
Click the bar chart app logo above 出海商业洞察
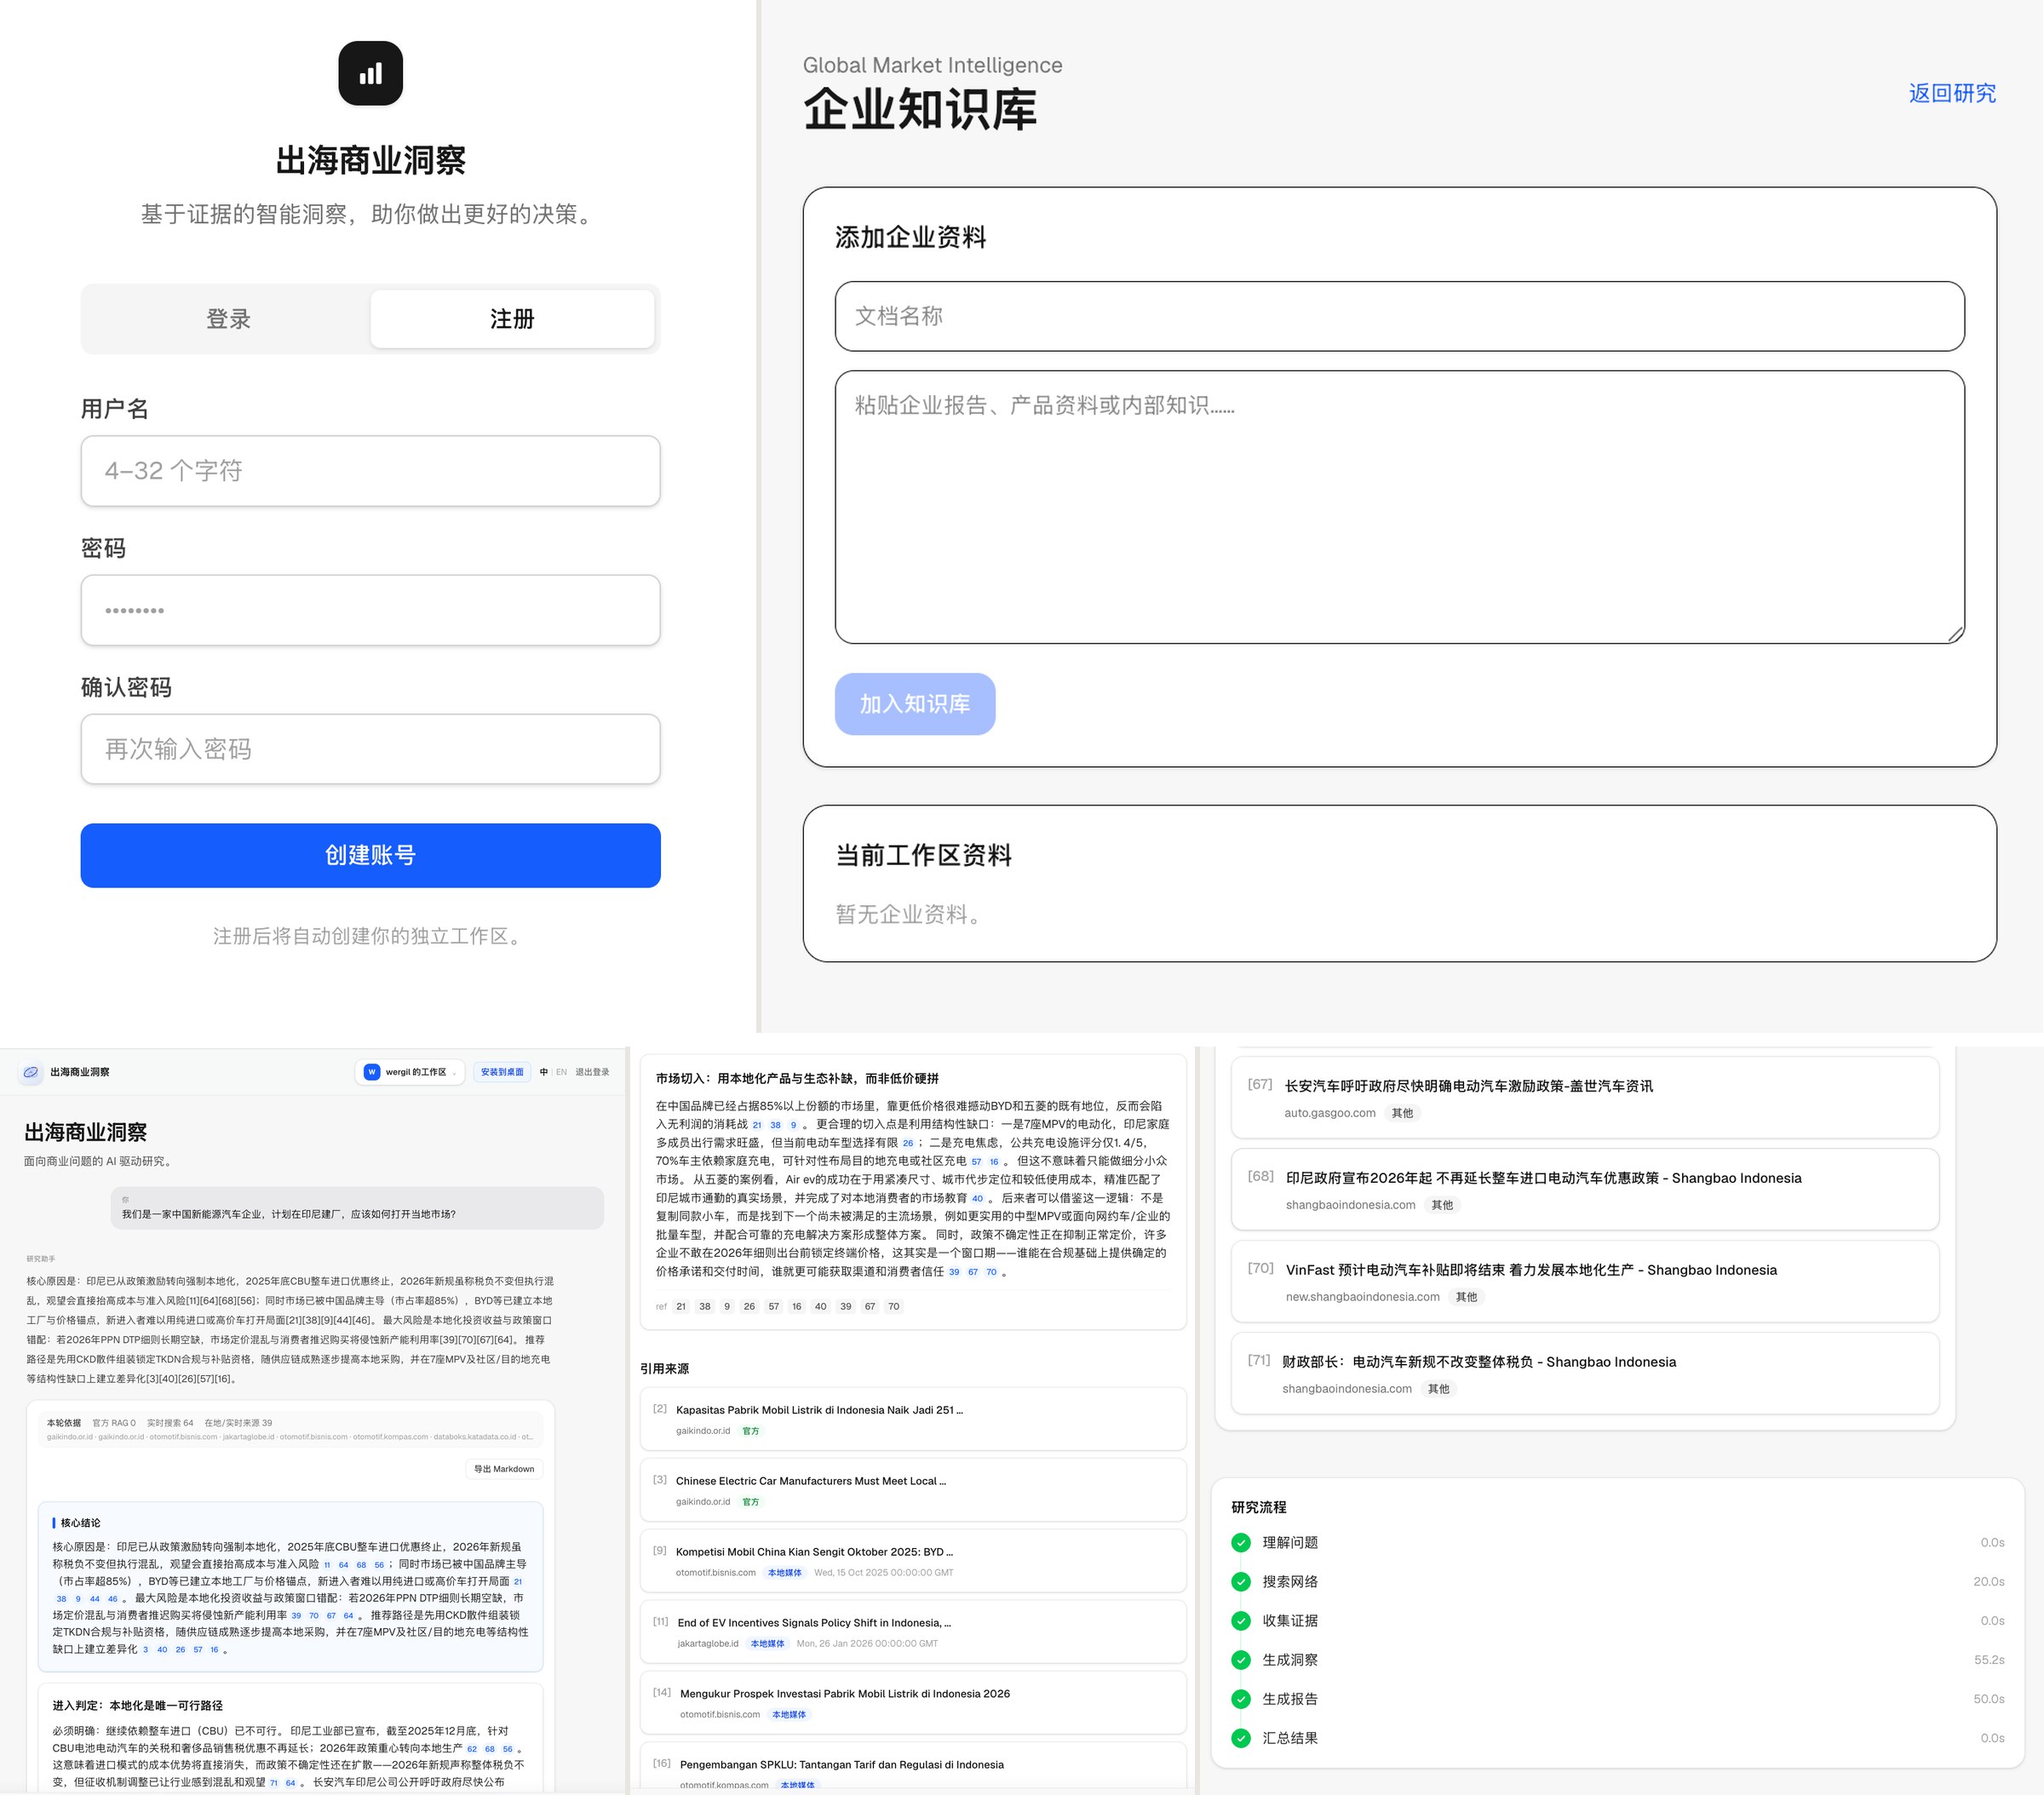(x=370, y=73)
